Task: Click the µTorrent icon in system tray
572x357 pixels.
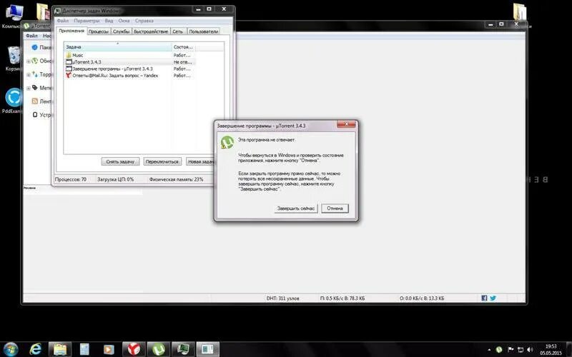Action: point(499,350)
